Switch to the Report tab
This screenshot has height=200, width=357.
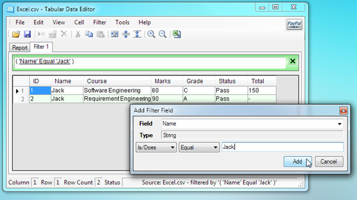click(19, 47)
